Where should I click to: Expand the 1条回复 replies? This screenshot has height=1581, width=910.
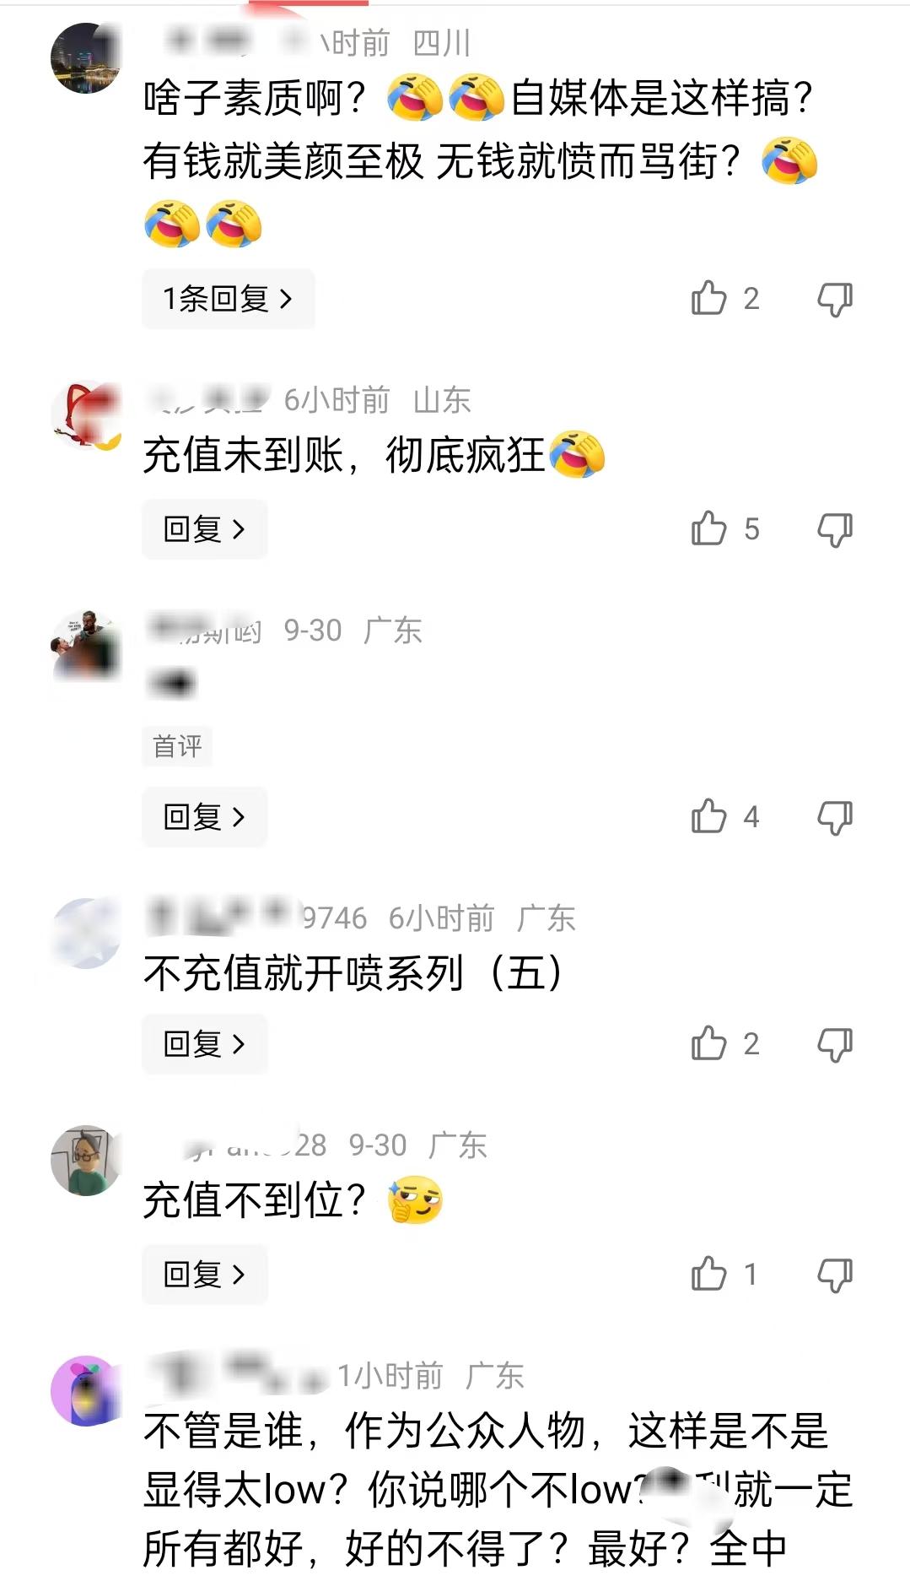coord(228,299)
